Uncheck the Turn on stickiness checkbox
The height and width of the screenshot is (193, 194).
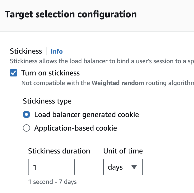(13, 73)
